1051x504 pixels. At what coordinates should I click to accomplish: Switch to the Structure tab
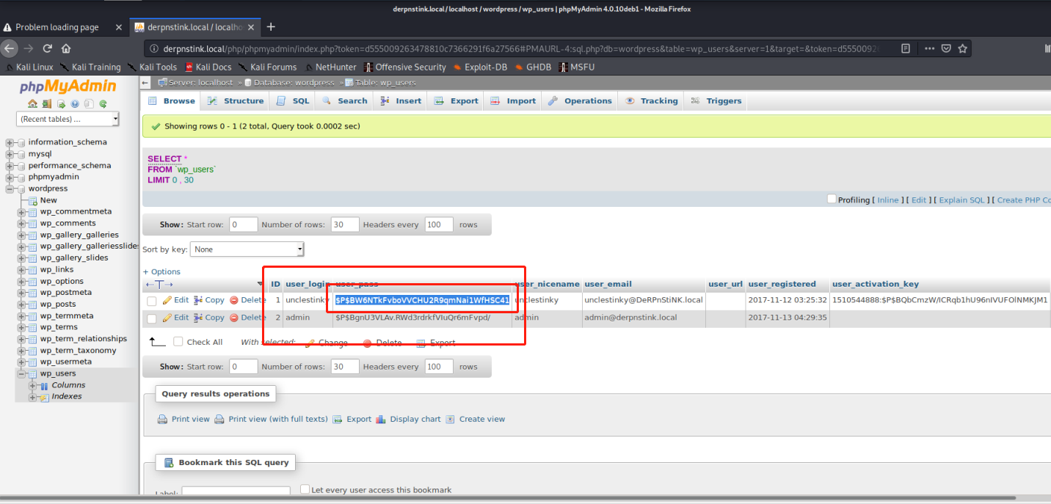tap(235, 101)
